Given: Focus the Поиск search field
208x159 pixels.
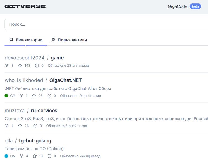Looking at the screenshot, I should [106, 24].
